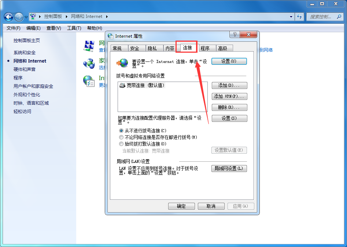The height and width of the screenshot is (247, 347).
Task: Select 网络和 Internet in sidebar
Action: click(30, 61)
